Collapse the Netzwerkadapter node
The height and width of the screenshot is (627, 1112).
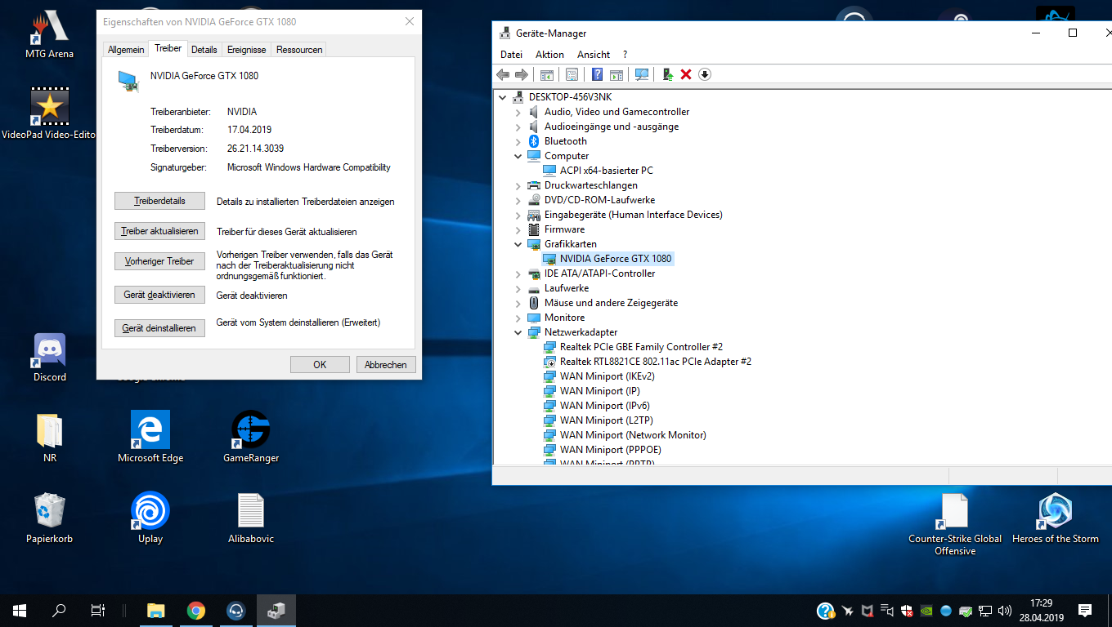(x=518, y=332)
